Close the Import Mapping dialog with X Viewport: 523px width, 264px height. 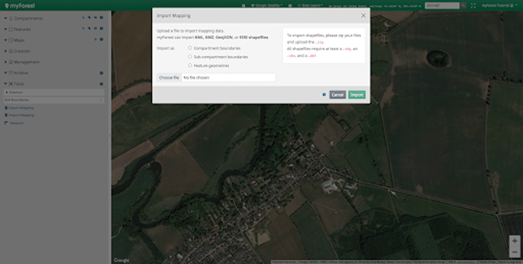tap(363, 16)
